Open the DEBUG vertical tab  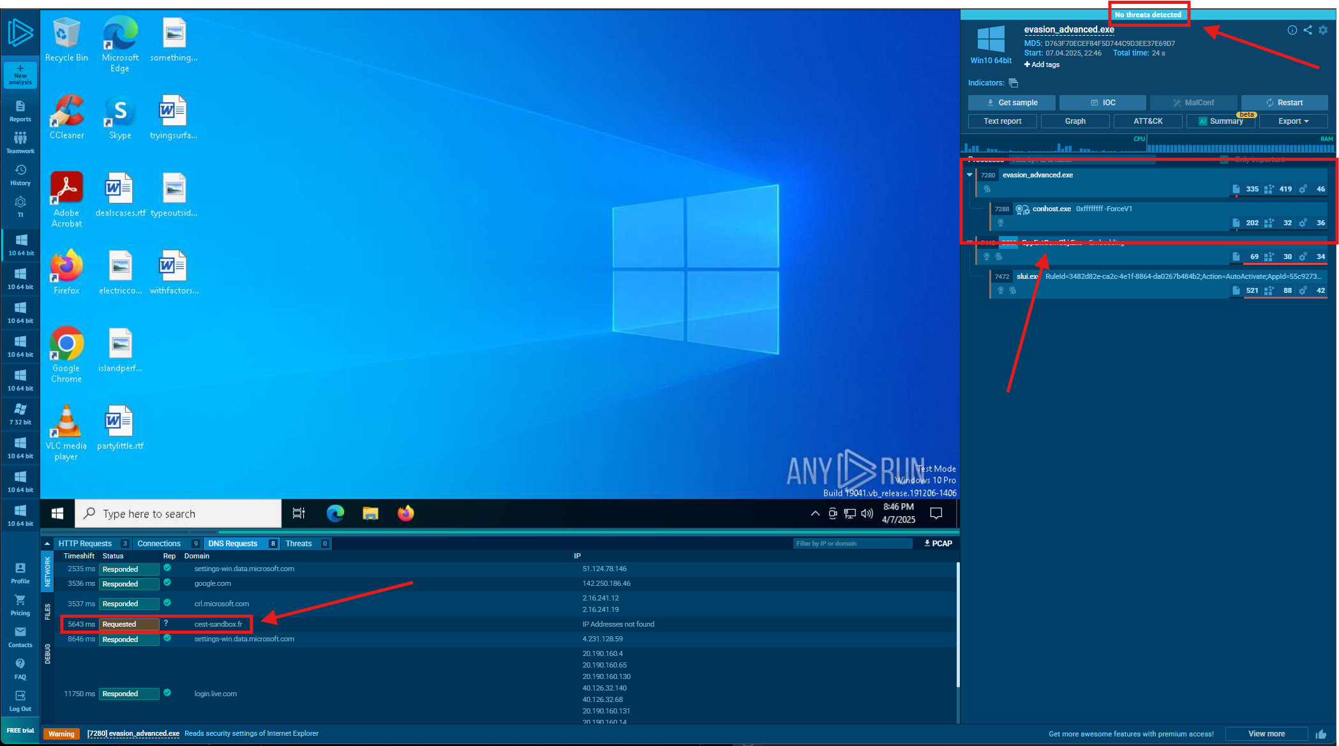(47, 654)
